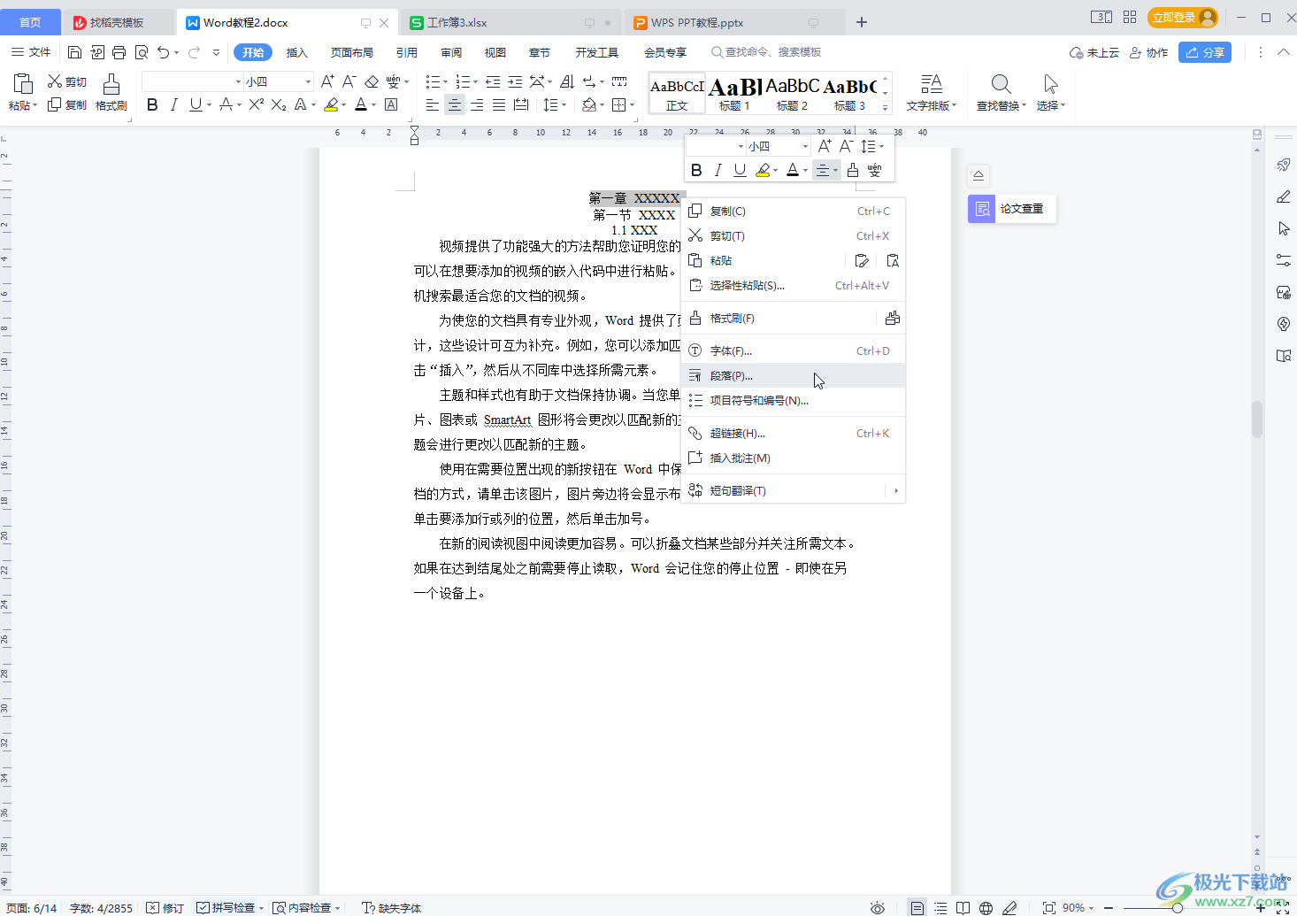Apply subscript formatting
Image resolution: width=1297 pixels, height=916 pixels.
(x=279, y=104)
